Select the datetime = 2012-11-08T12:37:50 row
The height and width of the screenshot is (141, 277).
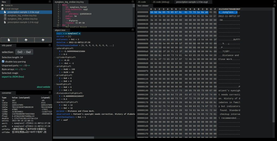pyautogui.click(x=73, y=42)
